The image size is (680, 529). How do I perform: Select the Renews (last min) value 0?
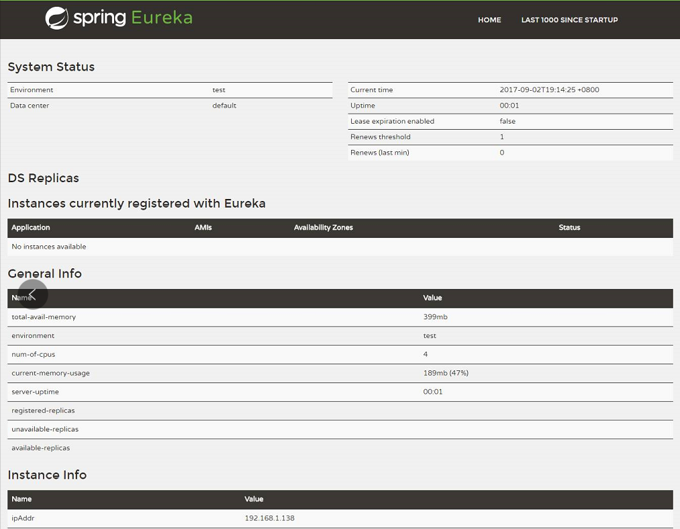[x=501, y=153]
